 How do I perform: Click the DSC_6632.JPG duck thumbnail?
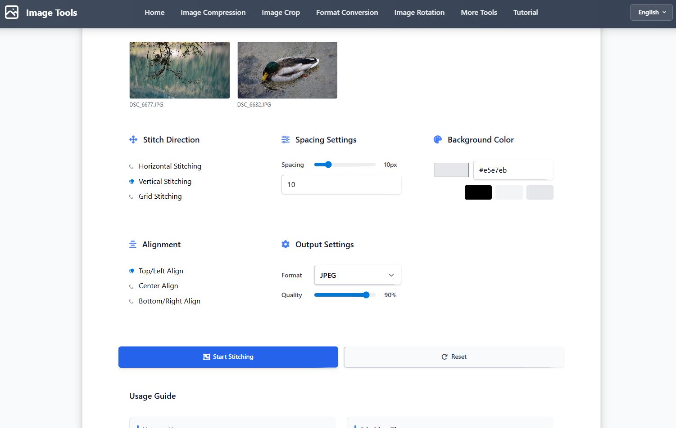tap(287, 70)
